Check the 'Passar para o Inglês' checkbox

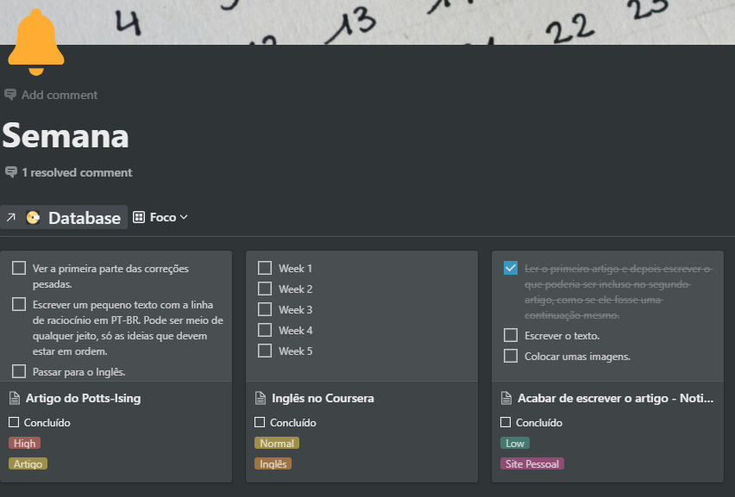point(19,371)
